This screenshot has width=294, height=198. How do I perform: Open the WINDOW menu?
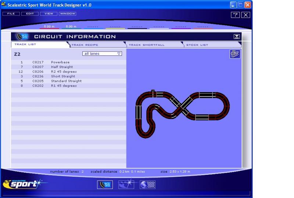pyautogui.click(x=67, y=14)
